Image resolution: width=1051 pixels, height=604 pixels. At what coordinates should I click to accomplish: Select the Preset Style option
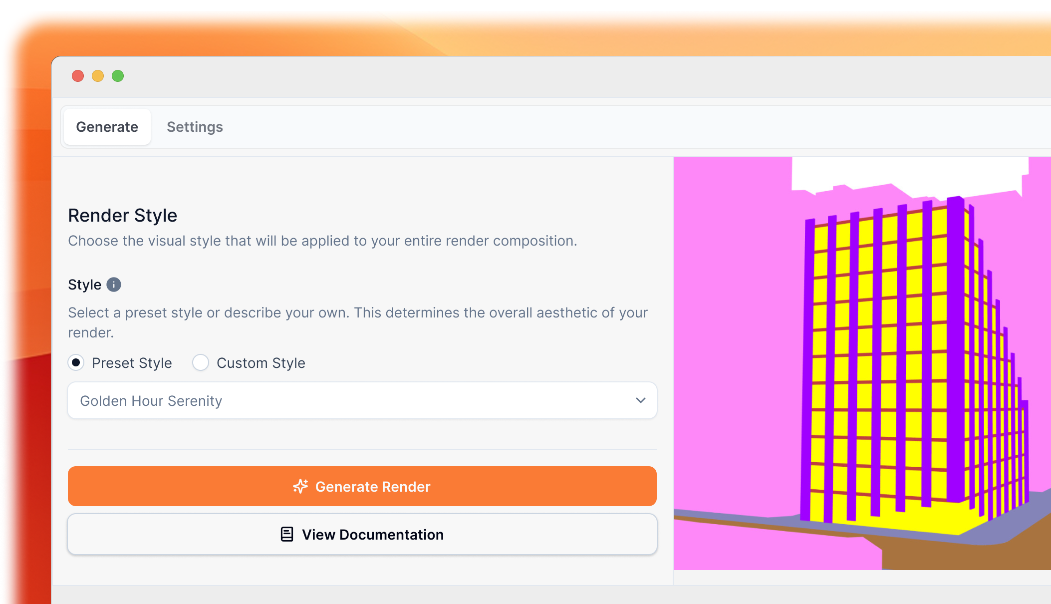[76, 363]
